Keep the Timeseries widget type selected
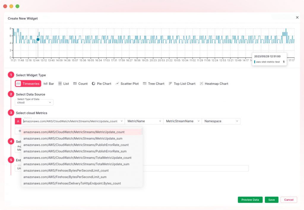 [28, 83]
